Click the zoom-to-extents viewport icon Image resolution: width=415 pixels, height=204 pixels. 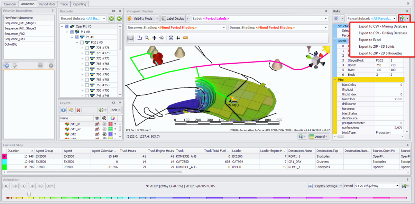click(x=171, y=38)
